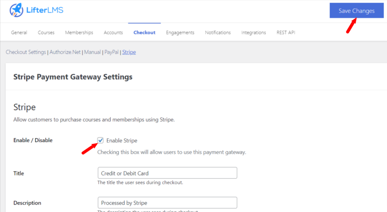Image resolution: width=387 pixels, height=212 pixels.
Task: Click the Description field with Processed by Stripe
Action: [x=167, y=203]
